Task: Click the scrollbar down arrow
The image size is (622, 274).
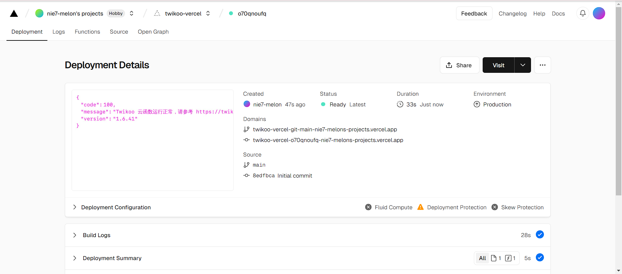Action: click(x=618, y=270)
